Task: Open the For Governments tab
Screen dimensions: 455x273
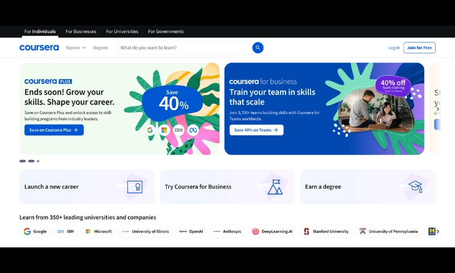Action: pos(166,31)
